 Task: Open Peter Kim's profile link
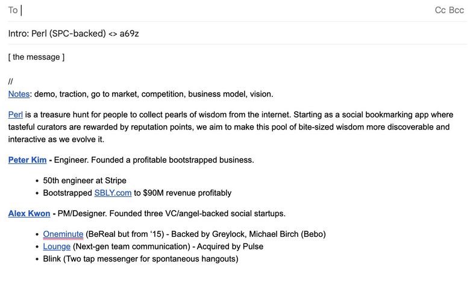coord(27,160)
